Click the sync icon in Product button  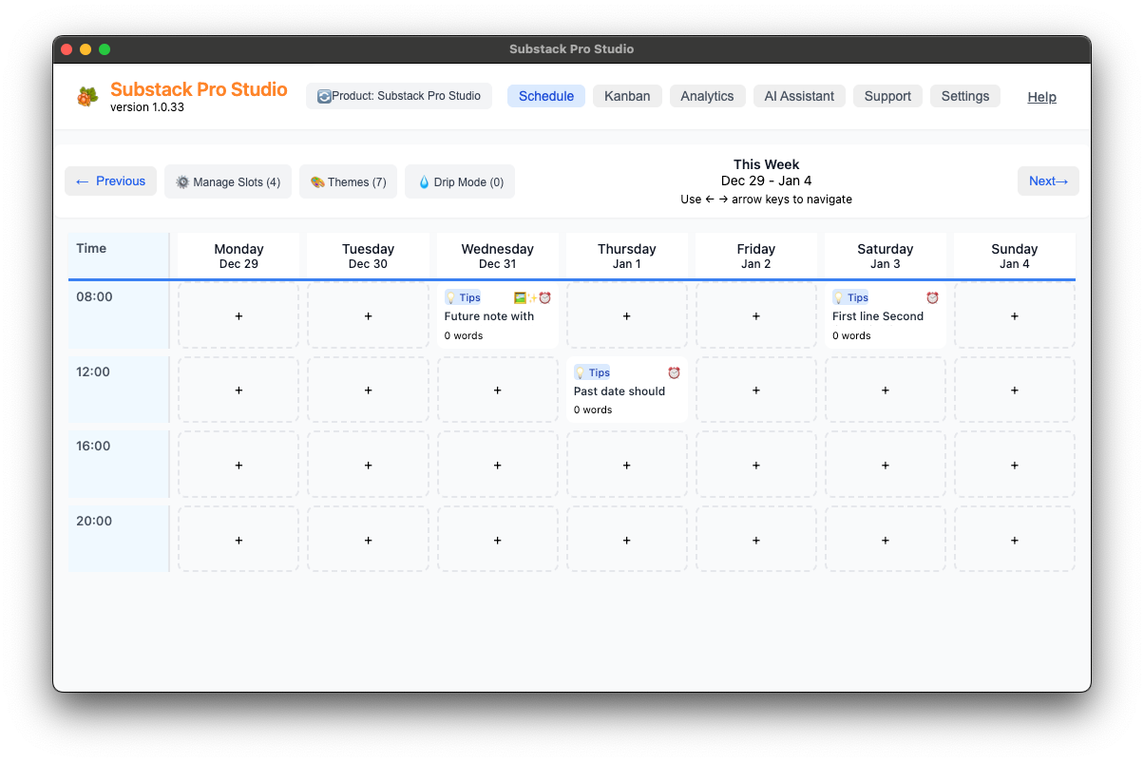click(324, 96)
